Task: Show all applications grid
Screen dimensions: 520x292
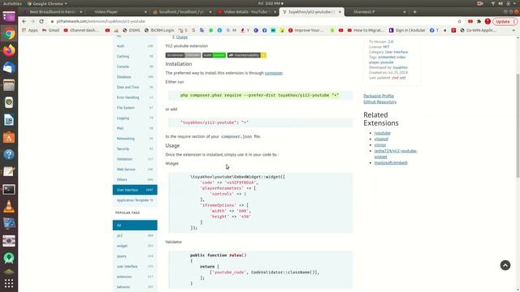Action: pos(9,283)
